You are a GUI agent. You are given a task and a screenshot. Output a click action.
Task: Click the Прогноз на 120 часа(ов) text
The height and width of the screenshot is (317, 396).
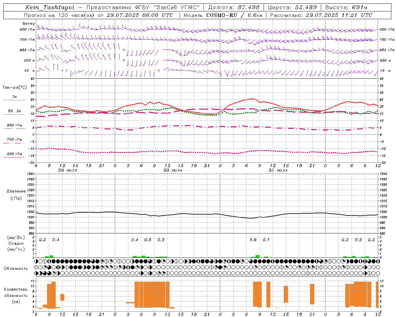pyautogui.click(x=60, y=15)
